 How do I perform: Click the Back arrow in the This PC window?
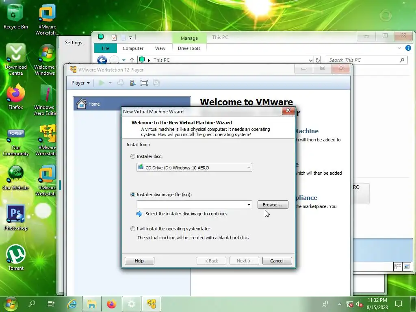pos(102,60)
